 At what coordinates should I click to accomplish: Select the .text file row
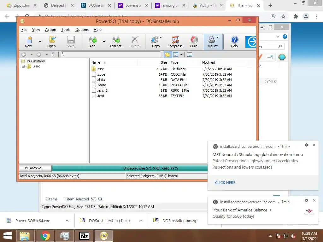(x=161, y=96)
